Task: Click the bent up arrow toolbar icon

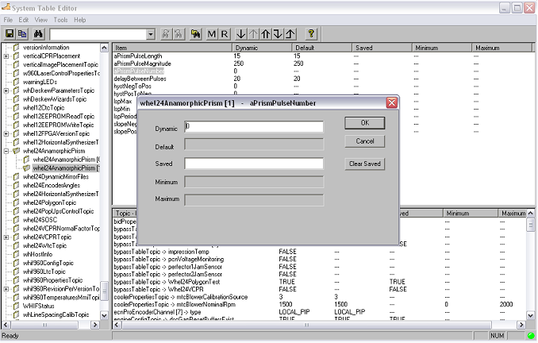Action: point(290,34)
